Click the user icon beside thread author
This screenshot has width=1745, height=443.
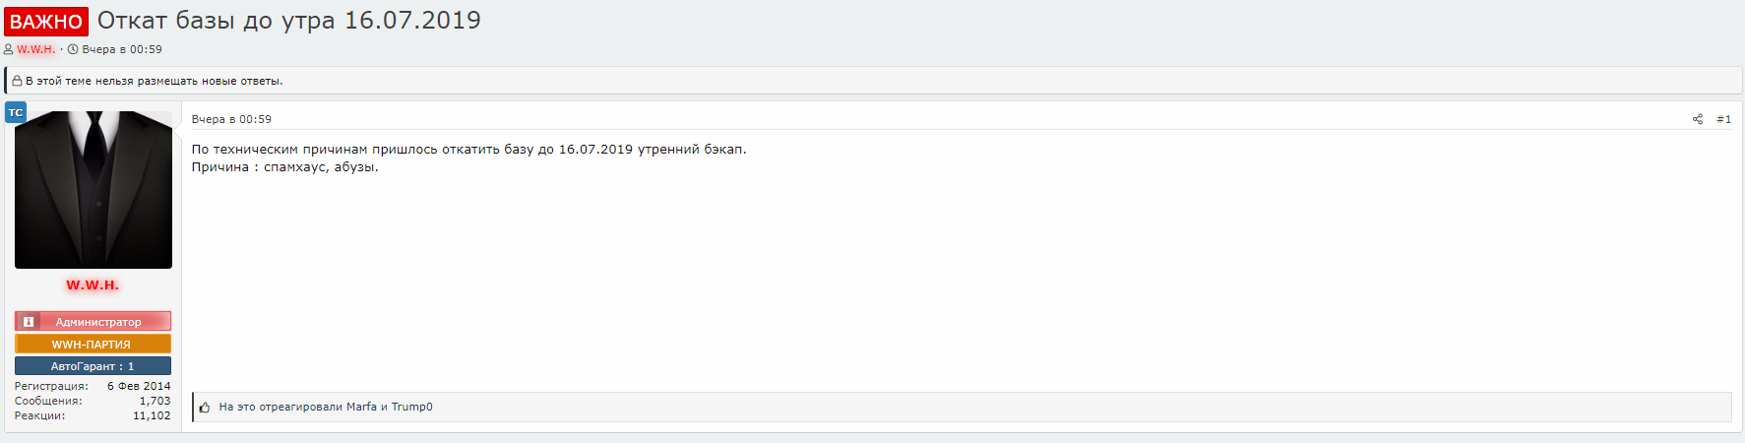click(9, 49)
